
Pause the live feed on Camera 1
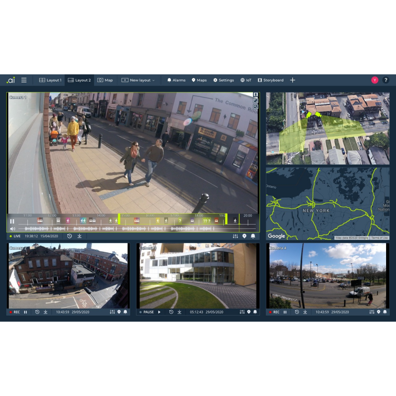[12, 221]
